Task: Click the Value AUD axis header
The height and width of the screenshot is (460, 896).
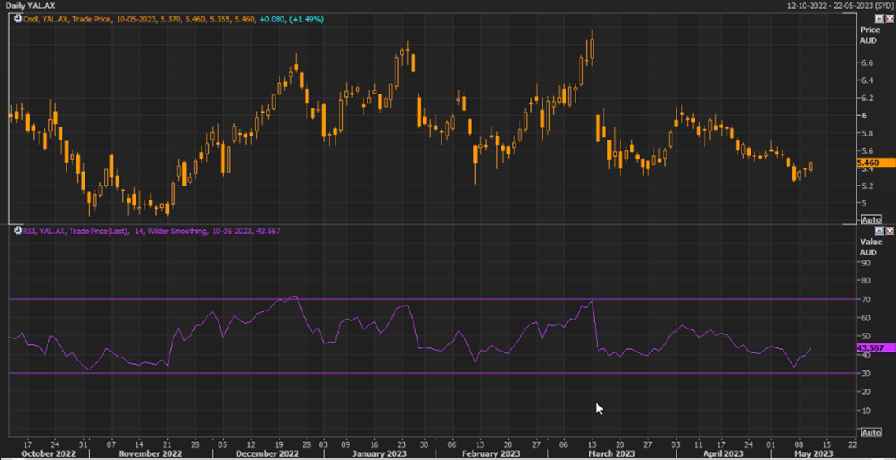Action: (869, 247)
